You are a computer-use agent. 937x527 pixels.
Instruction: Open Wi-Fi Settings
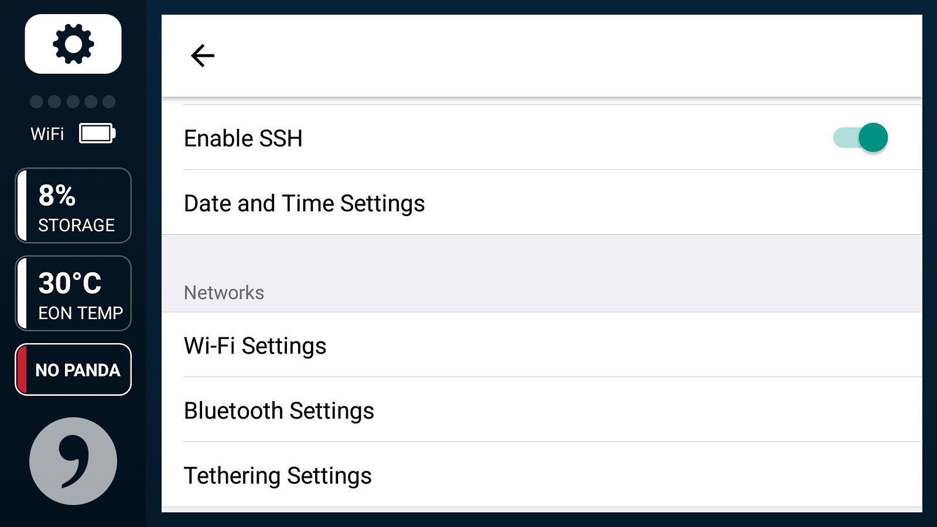[255, 345]
